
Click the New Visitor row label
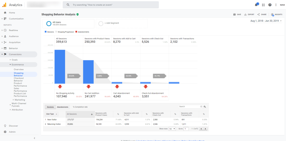point(52,120)
